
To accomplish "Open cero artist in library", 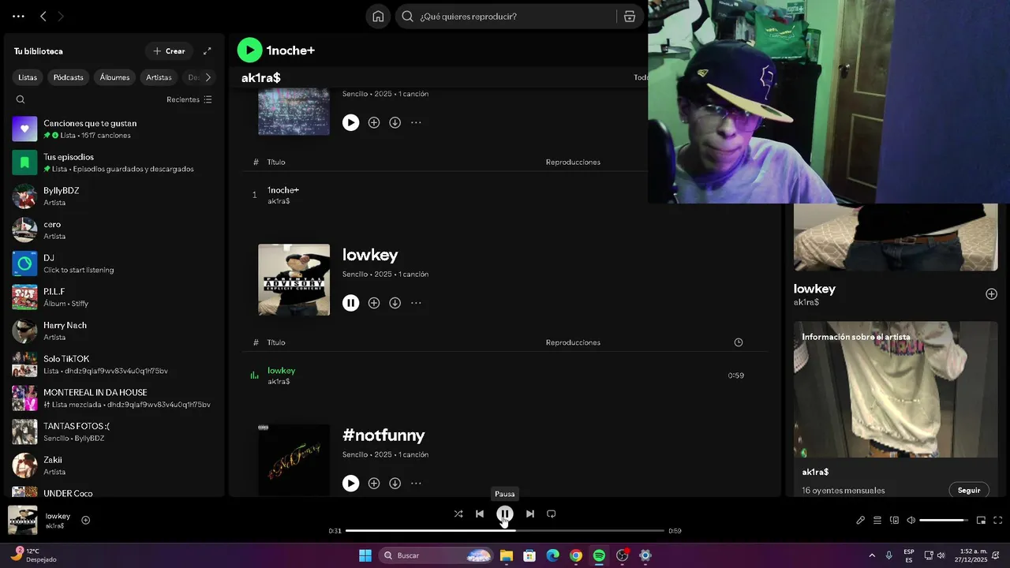I will (114, 230).
